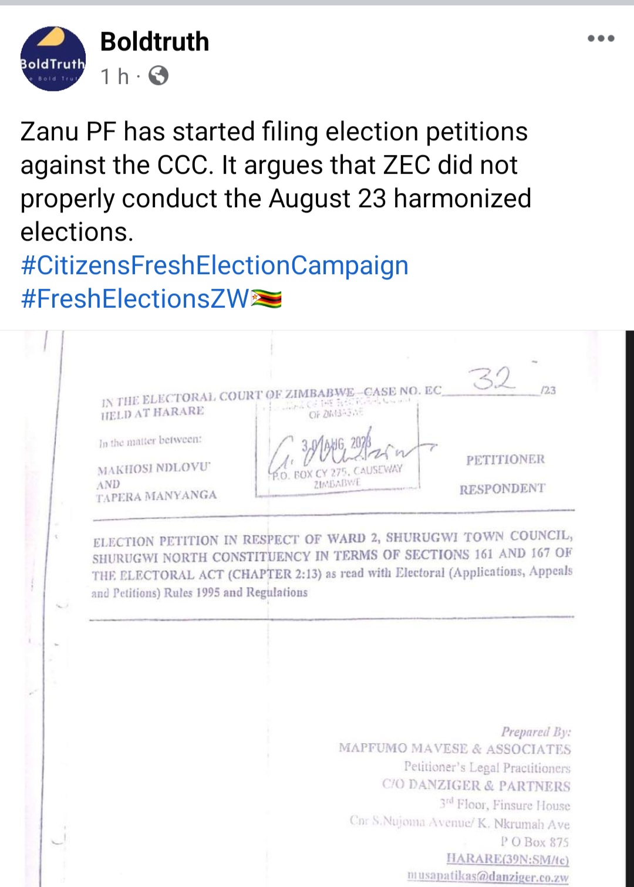Click the musapatikas@danziger.co.zw email address
634x887 pixels.
487,877
